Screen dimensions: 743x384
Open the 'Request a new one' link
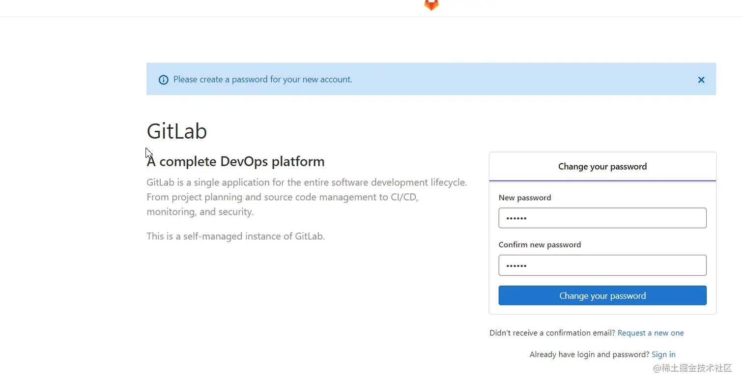[x=650, y=333]
